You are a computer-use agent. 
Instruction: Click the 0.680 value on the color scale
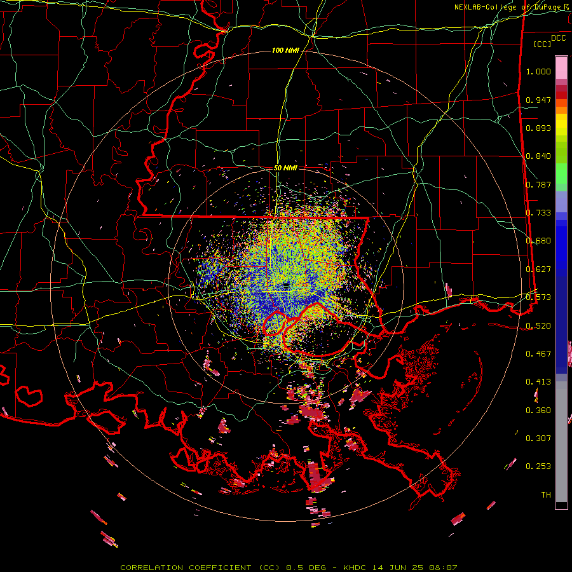click(538, 241)
